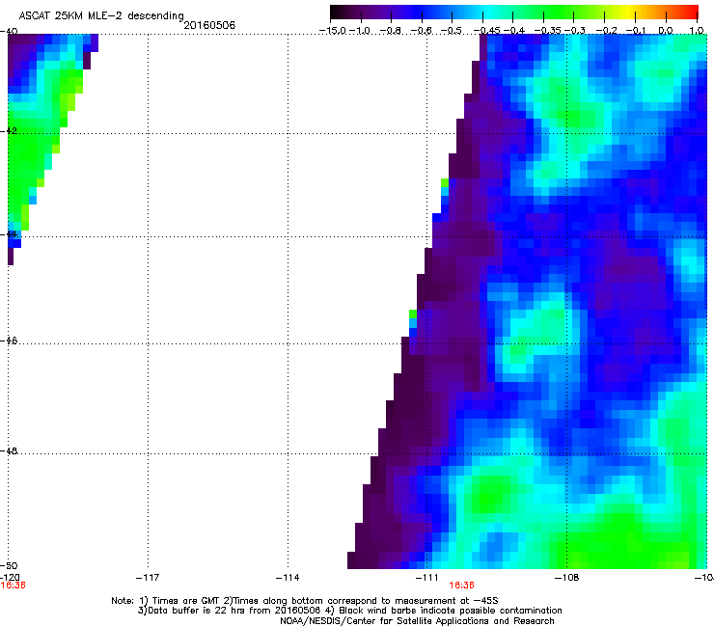Select the -0.5 color scale label
The image size is (714, 627).
(452, 31)
